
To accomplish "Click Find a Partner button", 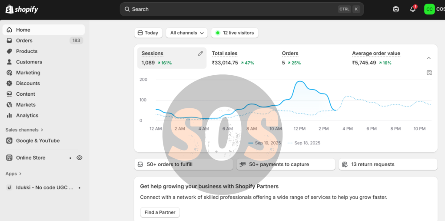I will [160, 212].
